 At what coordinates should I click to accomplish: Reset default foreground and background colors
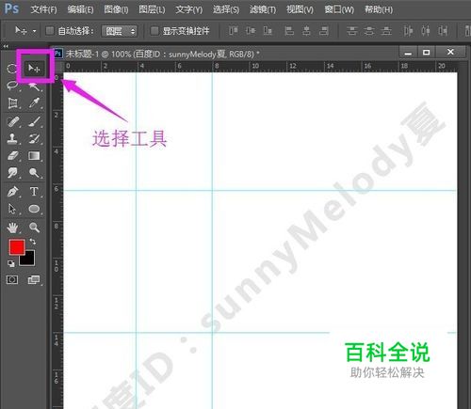11,263
